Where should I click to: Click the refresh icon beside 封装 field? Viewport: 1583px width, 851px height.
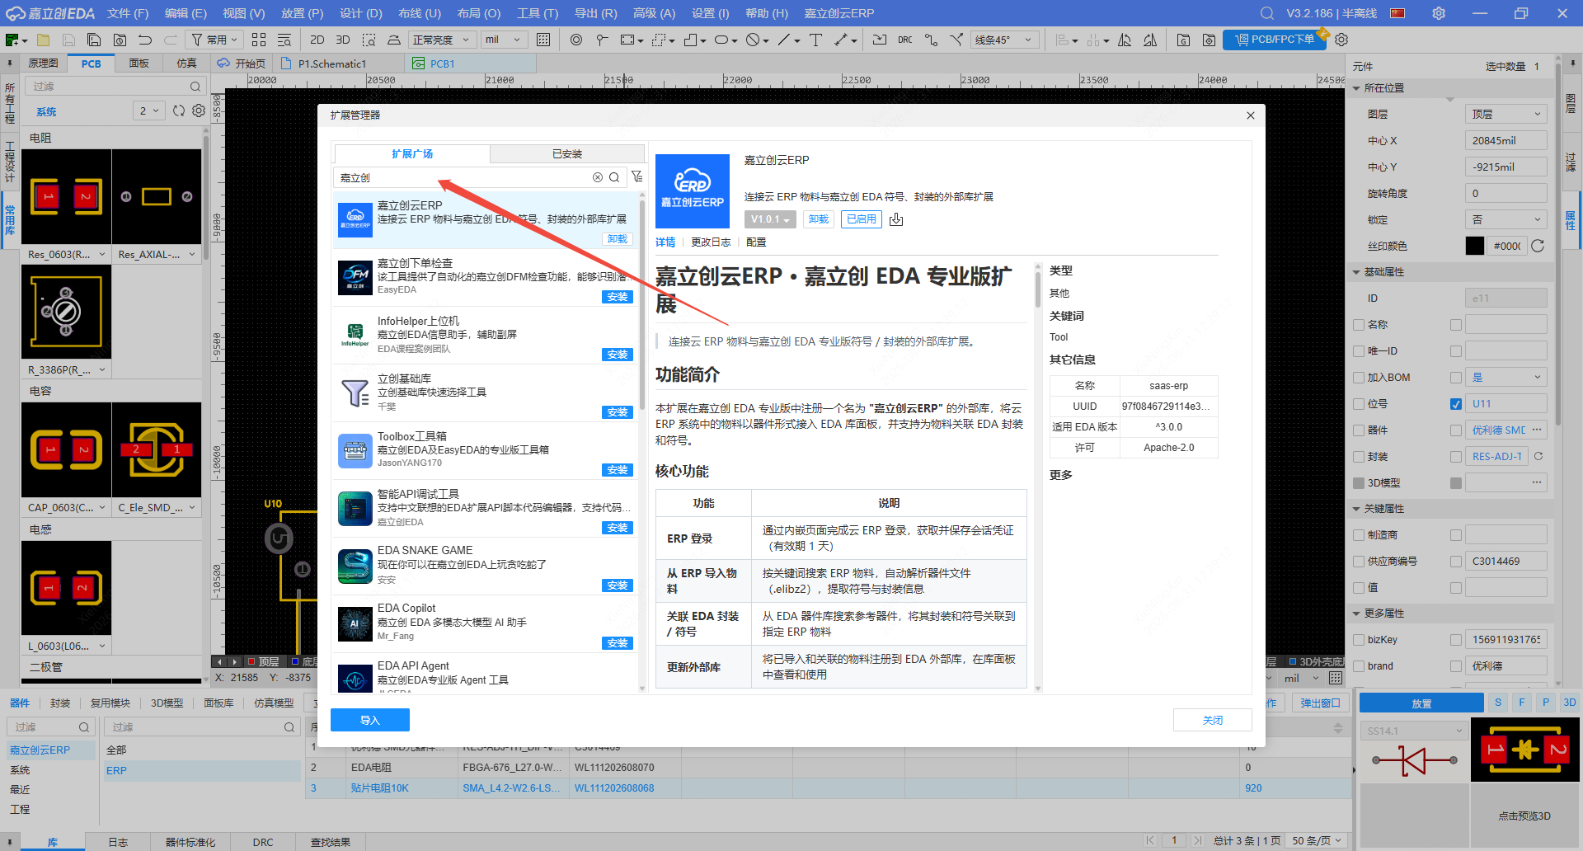[1538, 456]
